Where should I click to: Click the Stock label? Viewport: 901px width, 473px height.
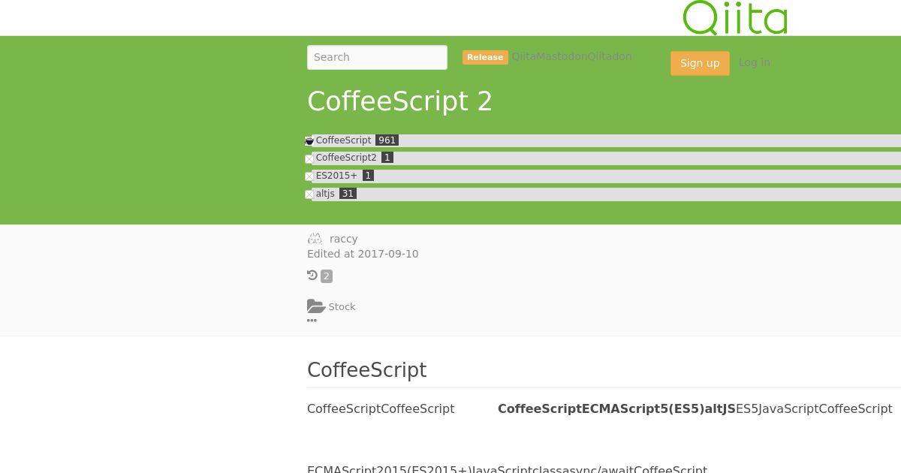(342, 306)
